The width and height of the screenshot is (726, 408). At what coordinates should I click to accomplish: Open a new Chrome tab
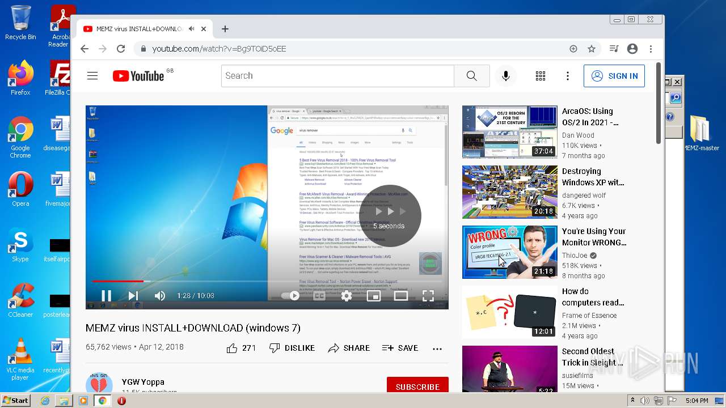click(x=225, y=29)
